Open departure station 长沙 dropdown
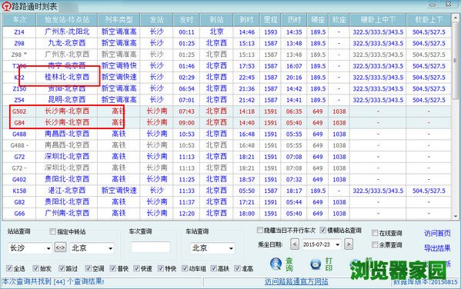The width and height of the screenshot is (461, 289). [48, 248]
